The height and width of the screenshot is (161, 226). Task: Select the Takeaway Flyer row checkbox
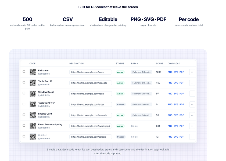[24, 104]
